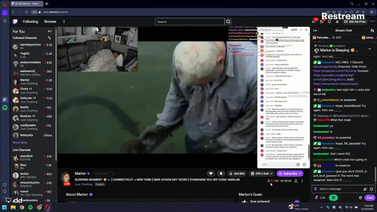The height and width of the screenshot is (212, 377).
Task: Open discord.gg/mar3lg link in chat
Action: click(x=325, y=67)
